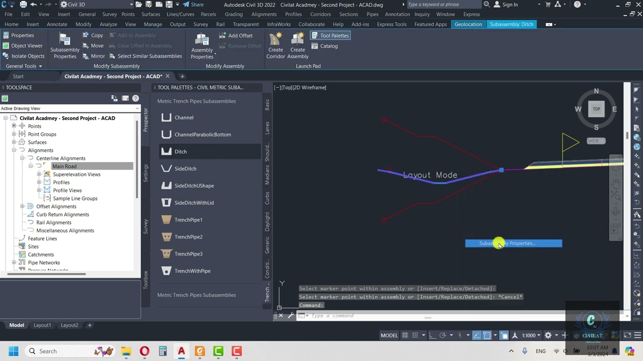Click the Copy subassembly tool
643x361 pixels.
92,36
